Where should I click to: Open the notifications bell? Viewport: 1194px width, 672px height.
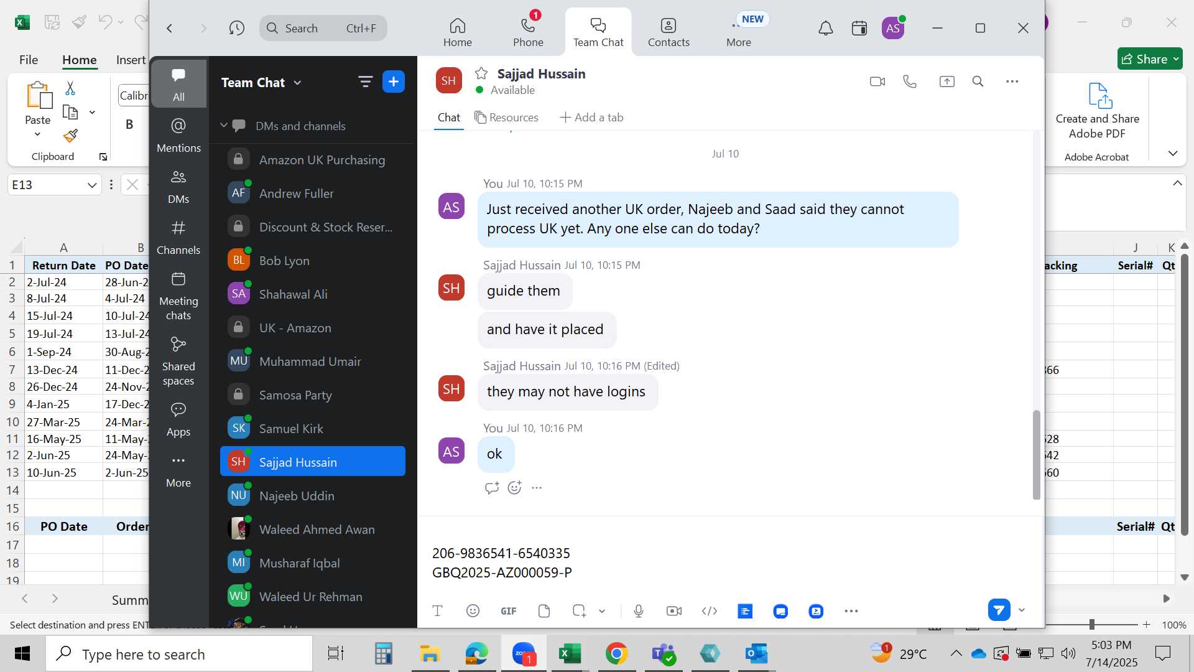point(825,28)
